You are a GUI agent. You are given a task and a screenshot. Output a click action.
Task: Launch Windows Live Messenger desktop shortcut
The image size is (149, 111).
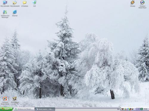click(5, 14)
